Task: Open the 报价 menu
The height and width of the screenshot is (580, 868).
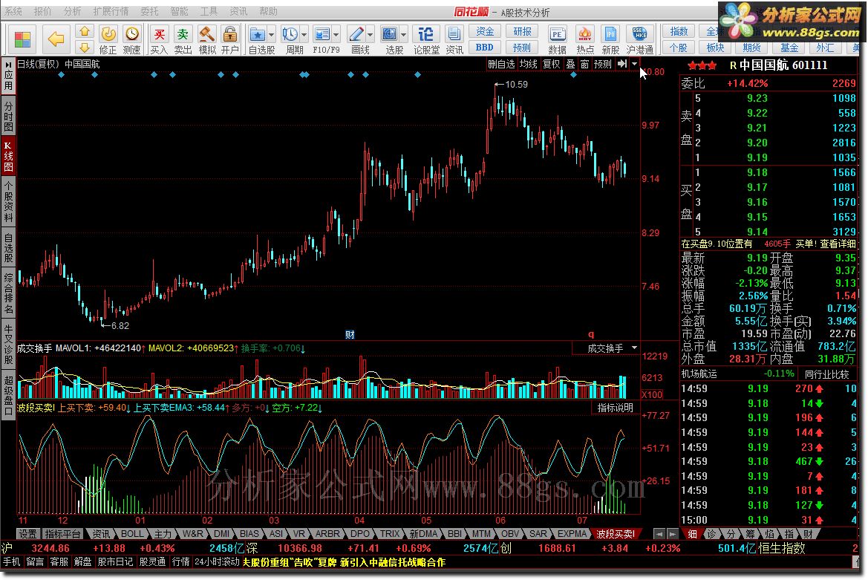Action: coord(42,11)
